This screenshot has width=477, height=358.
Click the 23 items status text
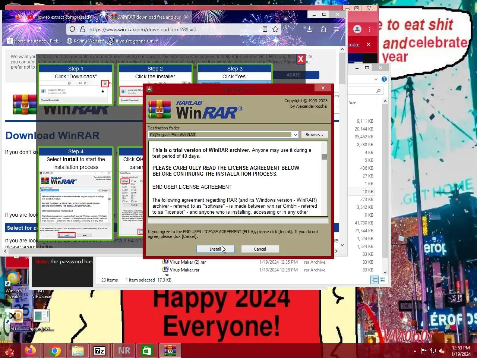tap(110, 280)
